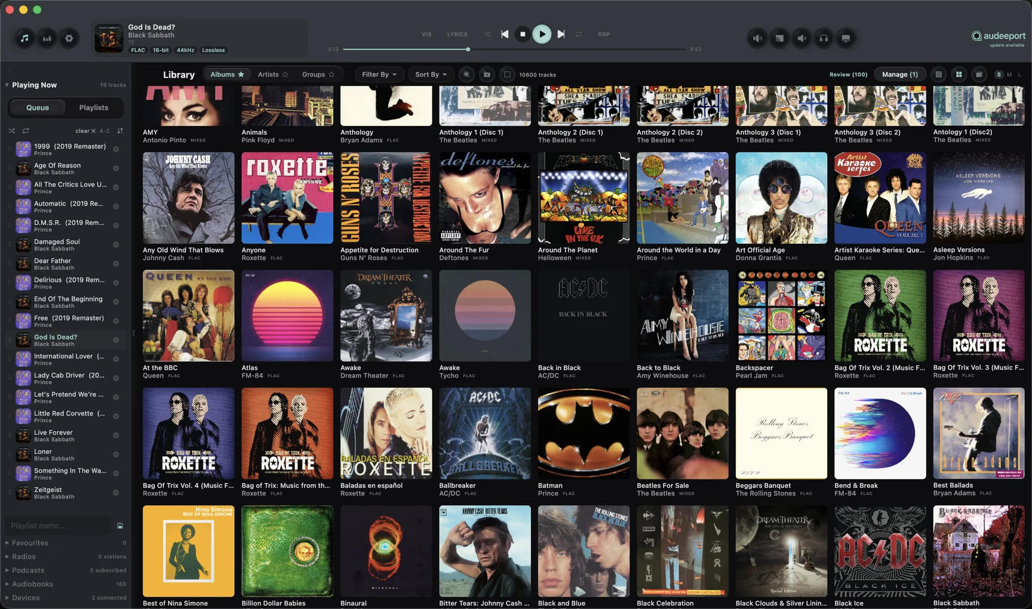Collapse the Playing Now section
1032x609 pixels.
tap(7, 85)
